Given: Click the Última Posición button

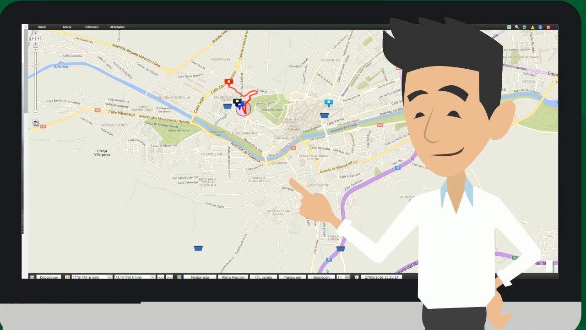Looking at the screenshot, I should [x=233, y=277].
